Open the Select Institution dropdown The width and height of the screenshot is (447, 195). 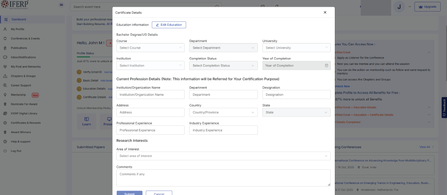[150, 66]
